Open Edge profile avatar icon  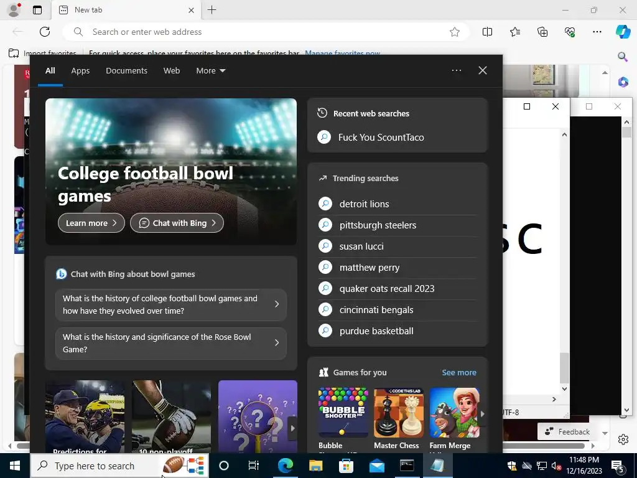pos(14,10)
